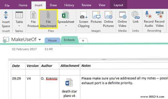Select the Insert ribbon tab
Image resolution: width=168 pixels, height=99 pixels.
pyautogui.click(x=38, y=5)
